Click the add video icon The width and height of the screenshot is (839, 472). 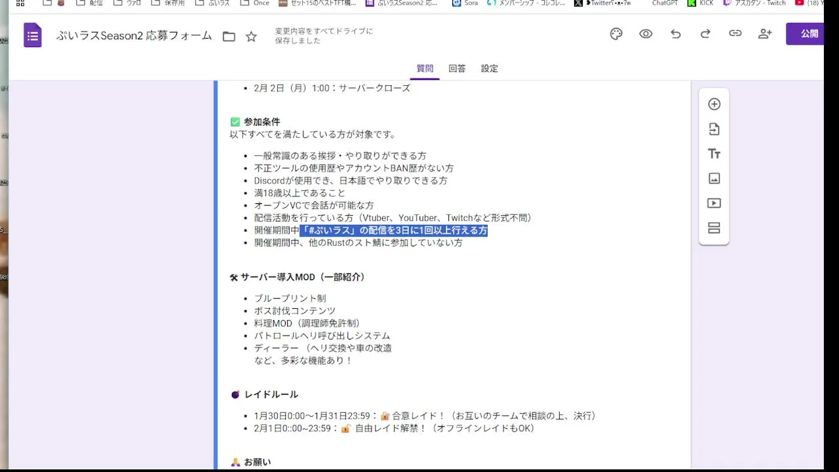(714, 203)
